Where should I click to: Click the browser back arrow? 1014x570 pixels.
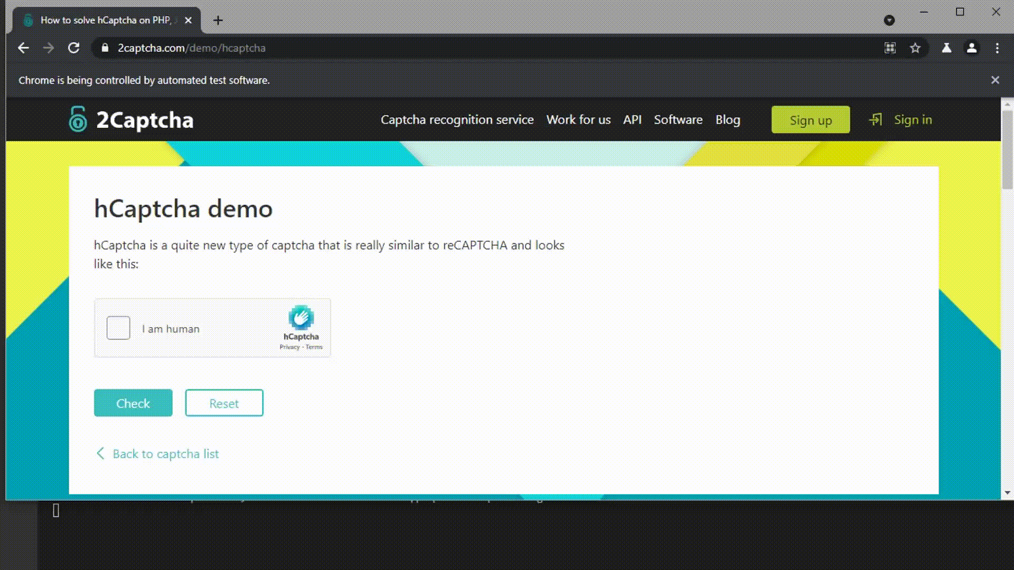click(x=23, y=48)
